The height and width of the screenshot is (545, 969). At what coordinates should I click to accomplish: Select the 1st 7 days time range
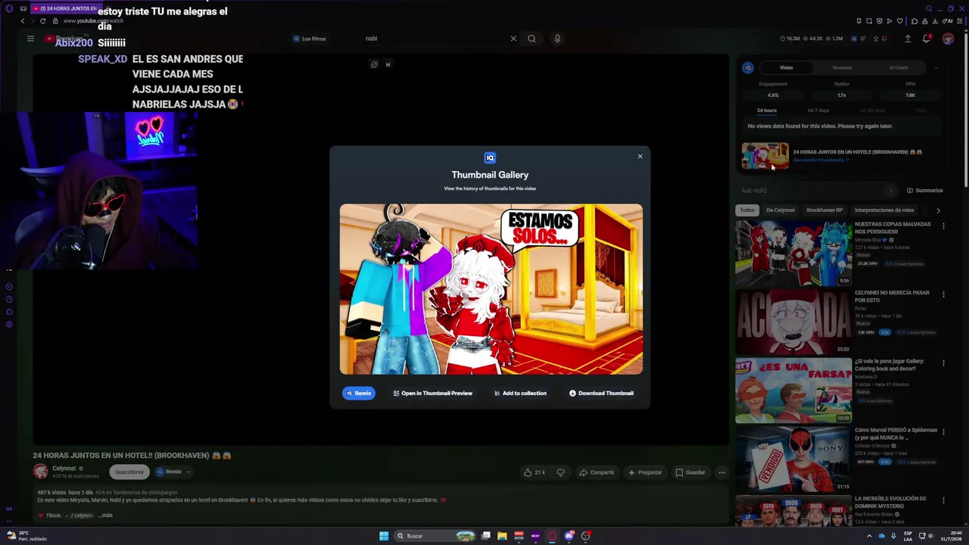pyautogui.click(x=818, y=111)
